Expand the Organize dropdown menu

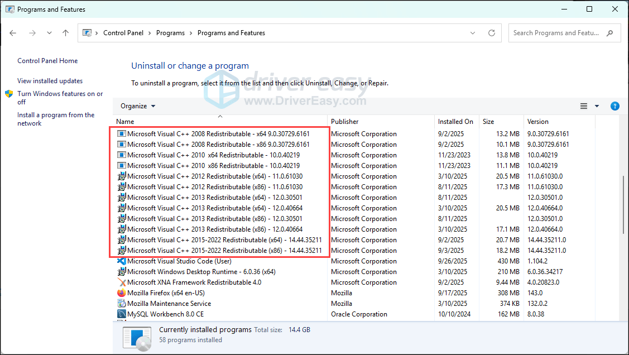[138, 106]
